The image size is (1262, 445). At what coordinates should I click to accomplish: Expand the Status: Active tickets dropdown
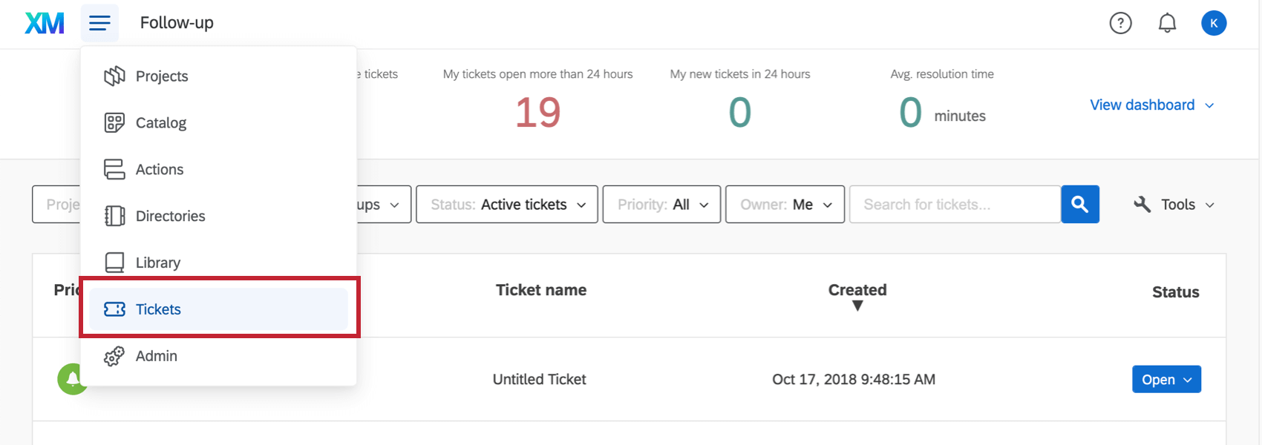coord(507,204)
